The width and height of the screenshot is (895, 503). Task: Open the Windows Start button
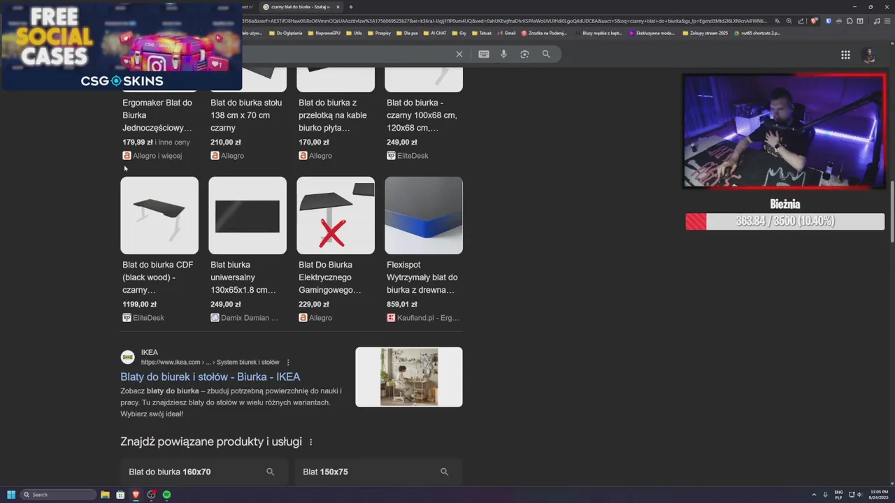11,495
